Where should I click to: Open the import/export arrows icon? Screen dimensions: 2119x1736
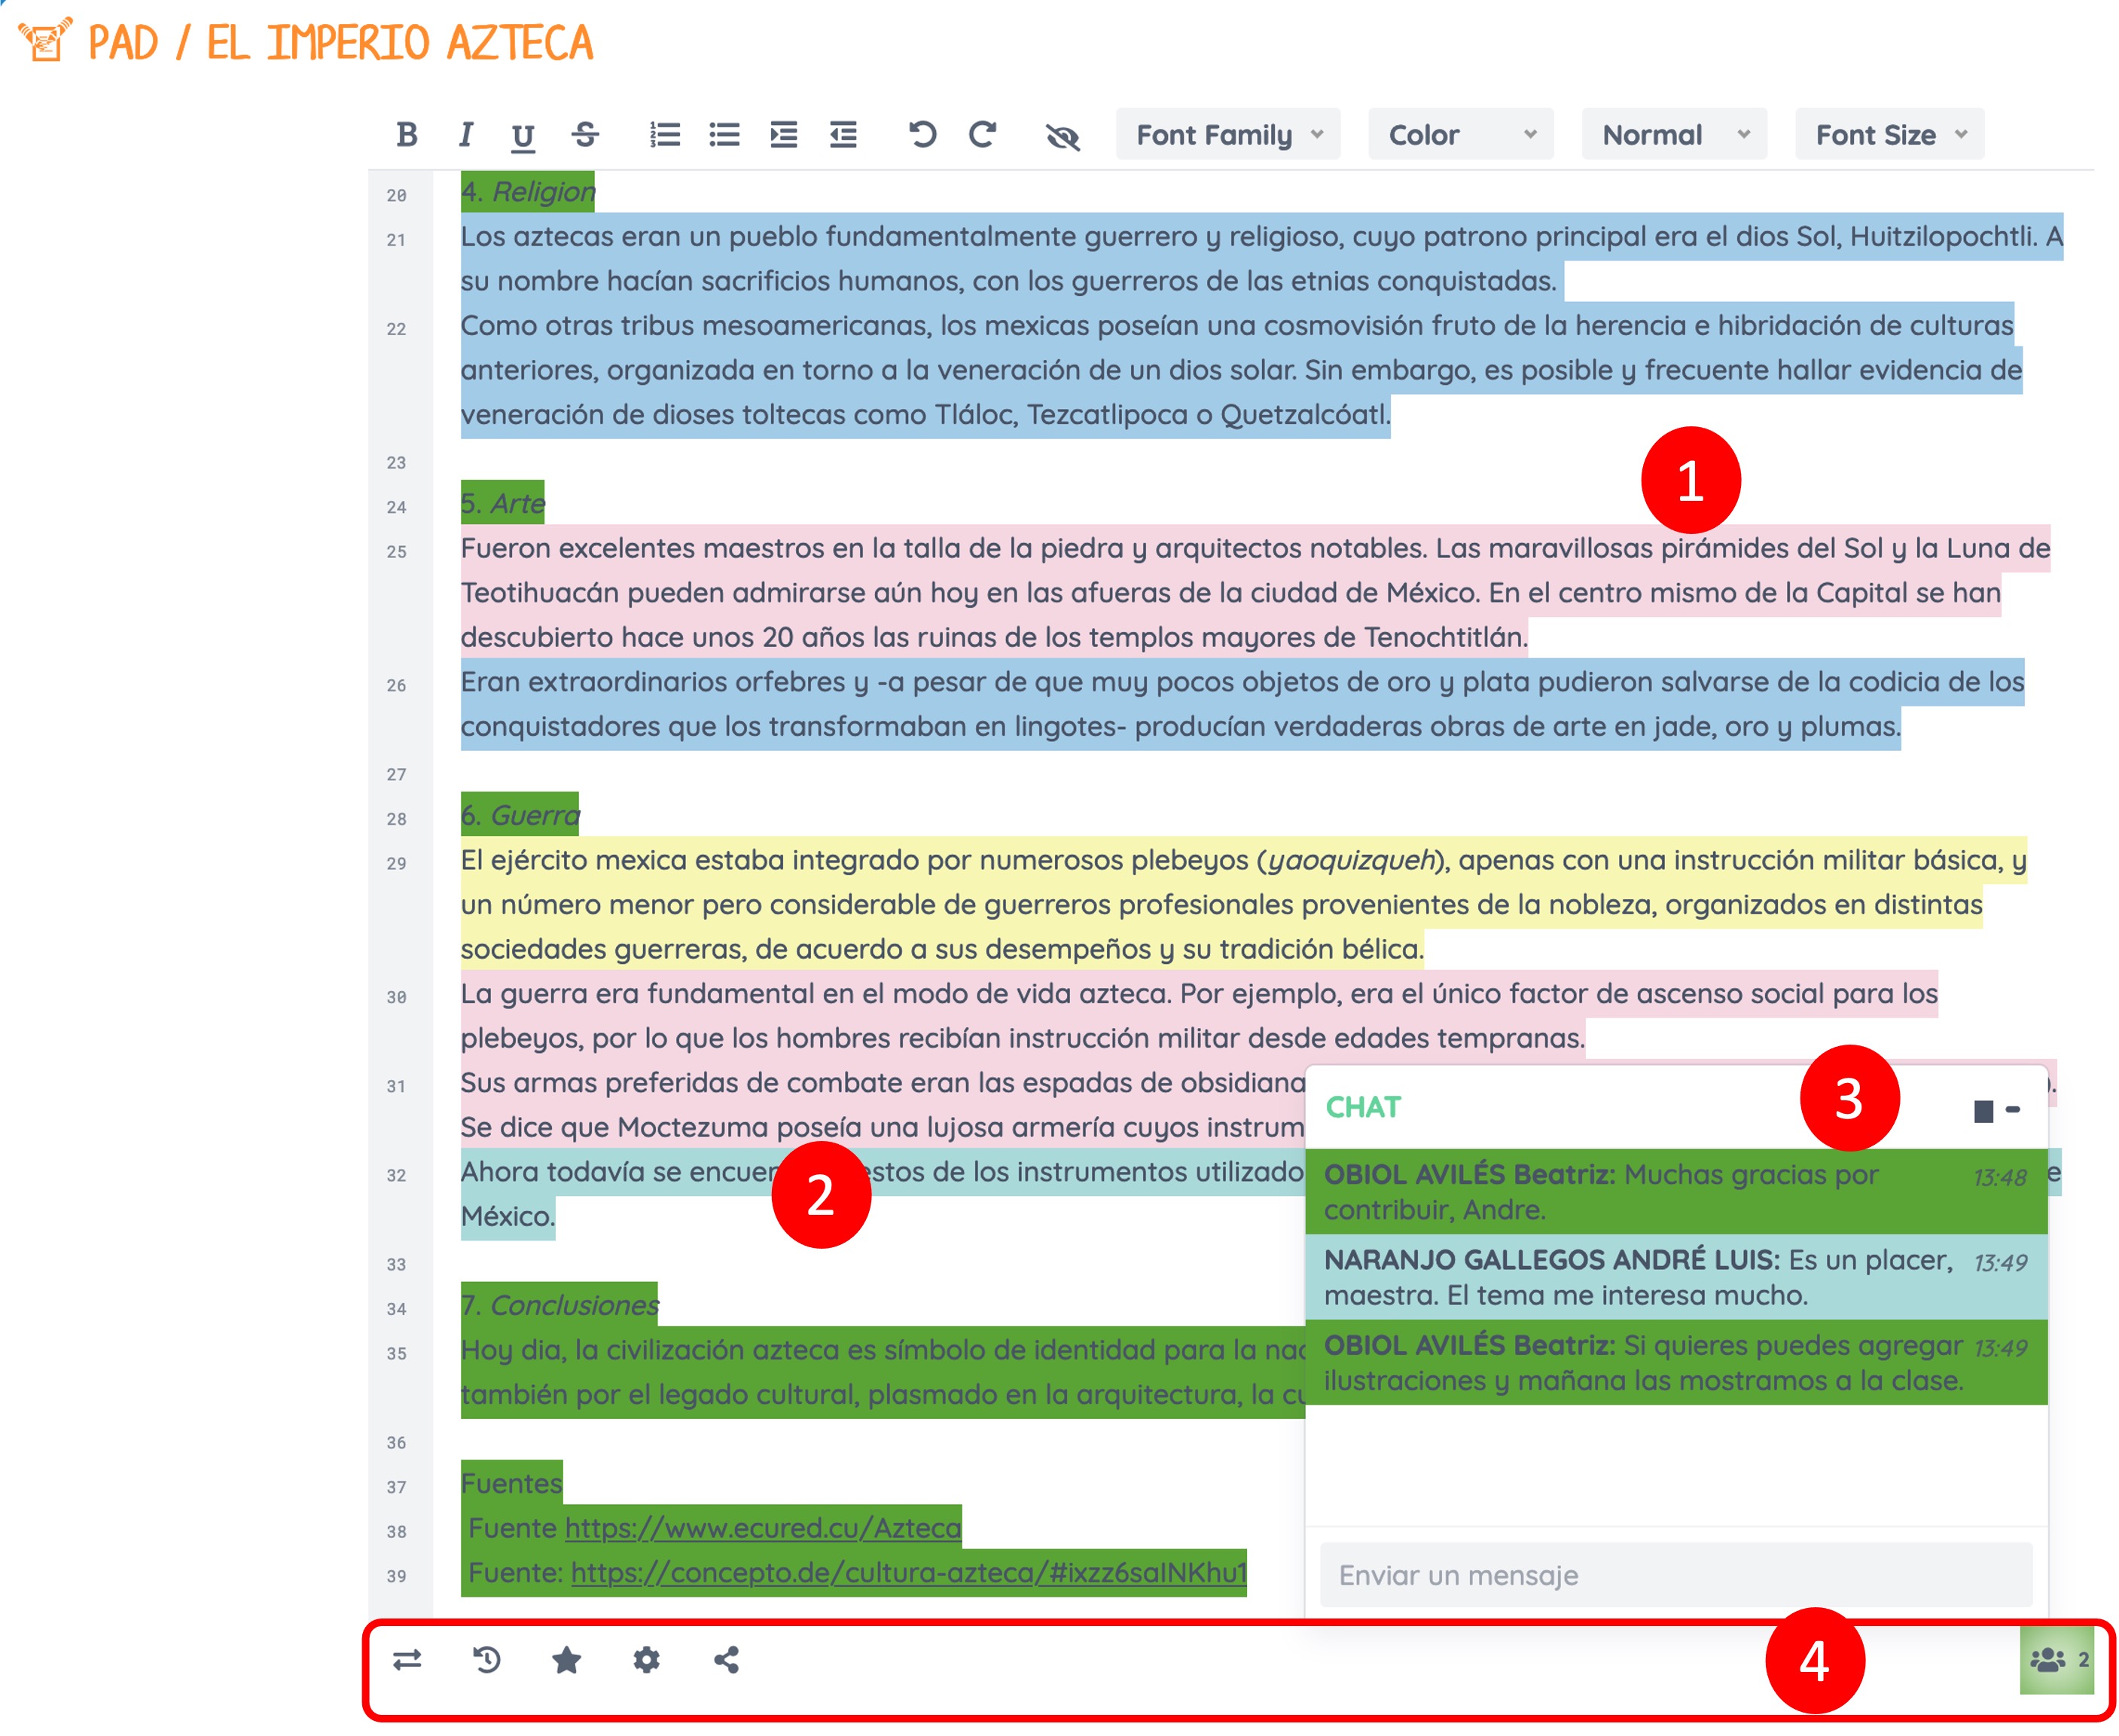point(407,1661)
